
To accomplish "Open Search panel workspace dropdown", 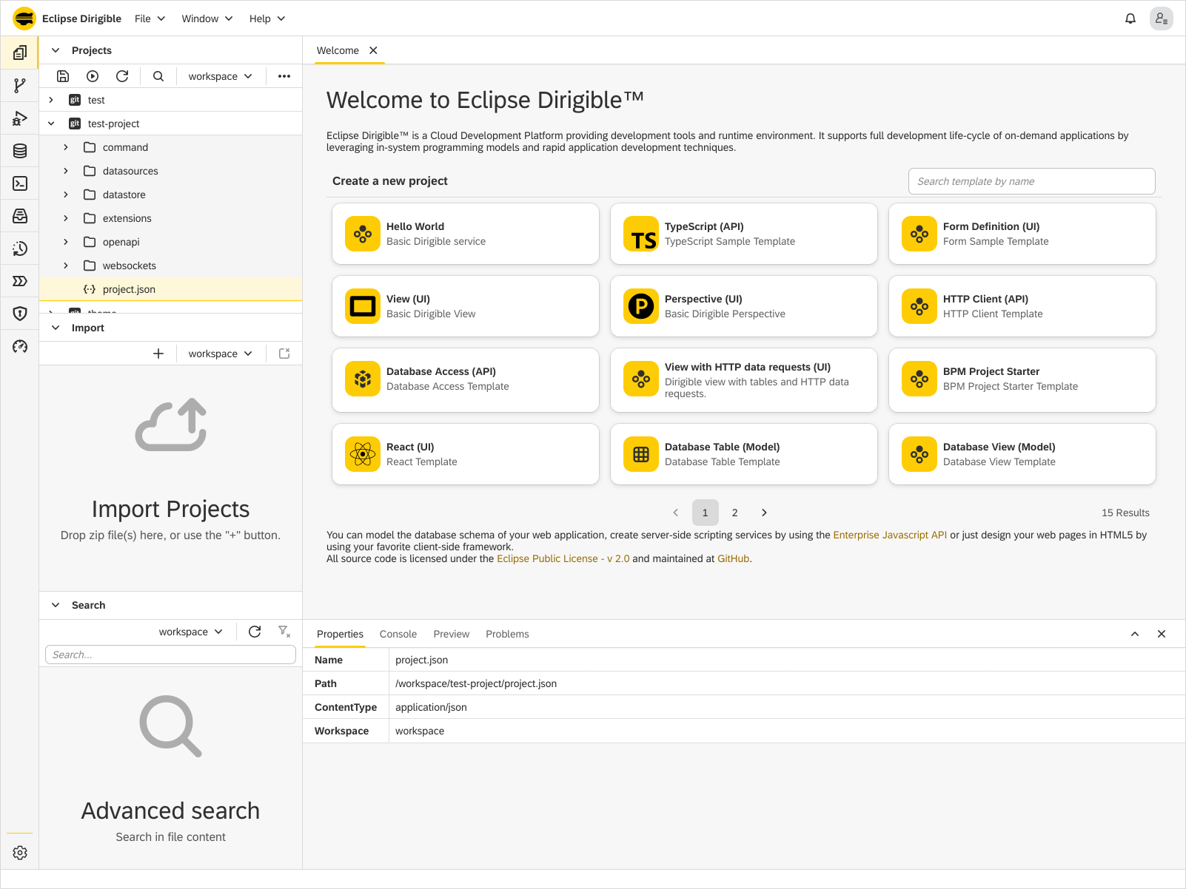I will (190, 632).
